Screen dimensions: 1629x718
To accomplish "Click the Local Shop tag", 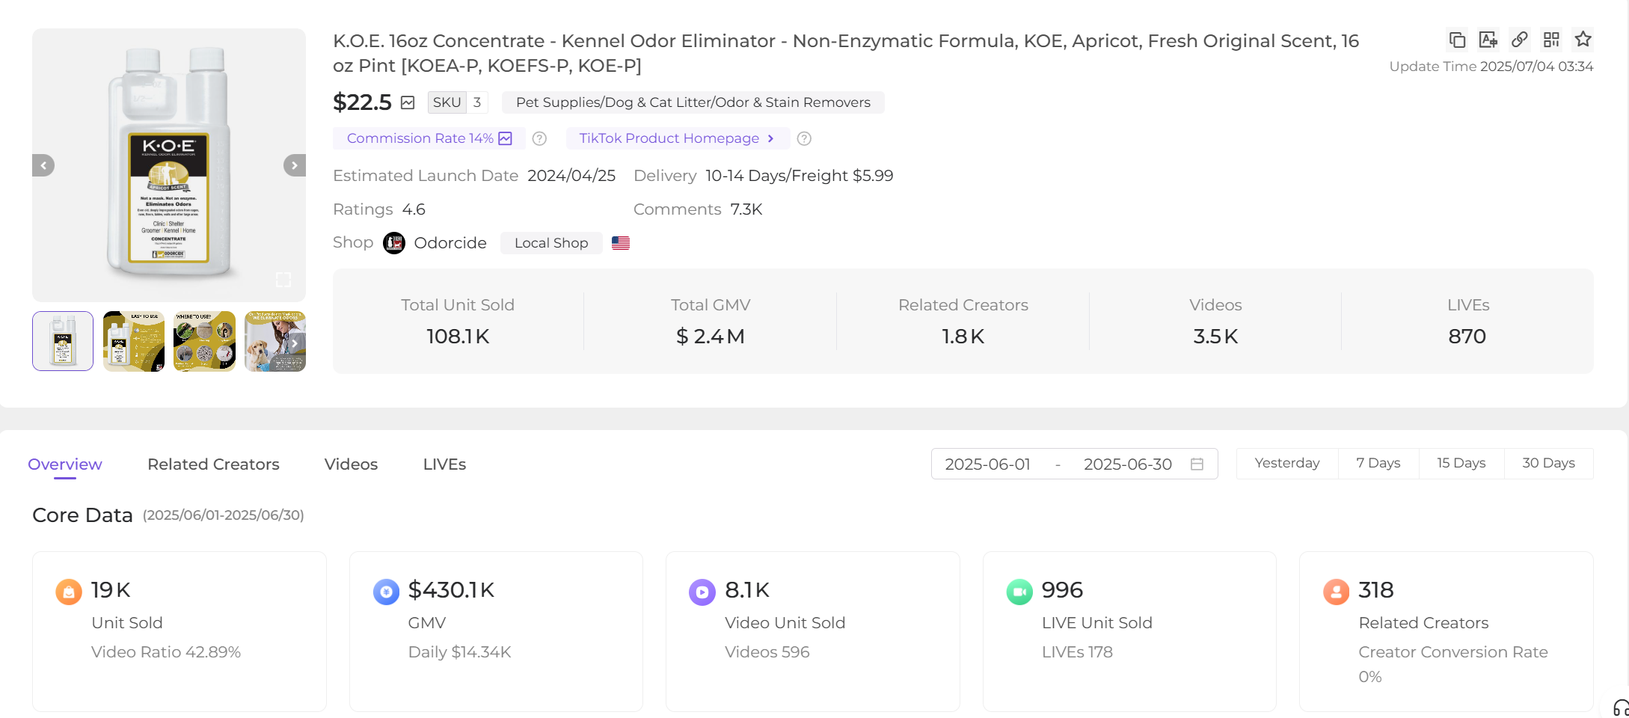I will tap(551, 243).
